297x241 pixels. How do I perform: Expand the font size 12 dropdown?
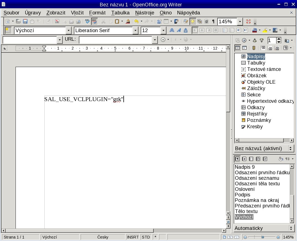coord(163,30)
